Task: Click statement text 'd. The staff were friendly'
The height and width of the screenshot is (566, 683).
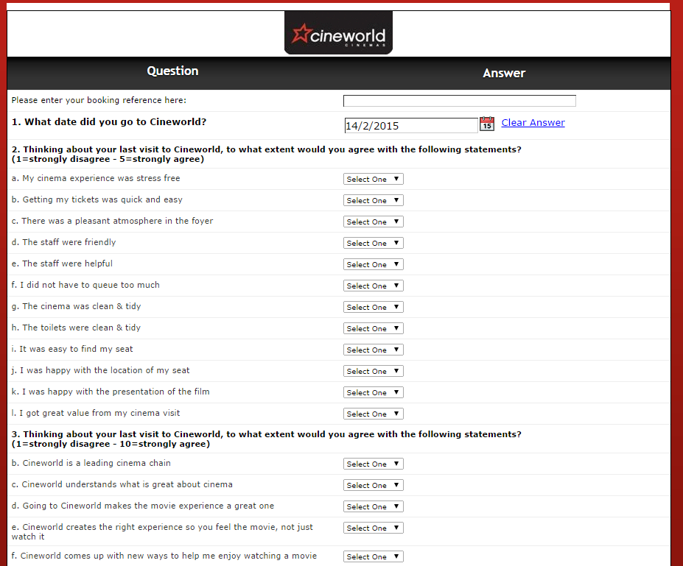Action: (63, 242)
